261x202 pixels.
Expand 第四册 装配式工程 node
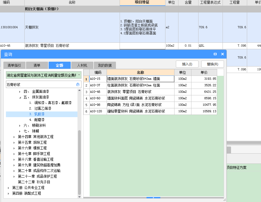pos(8,194)
